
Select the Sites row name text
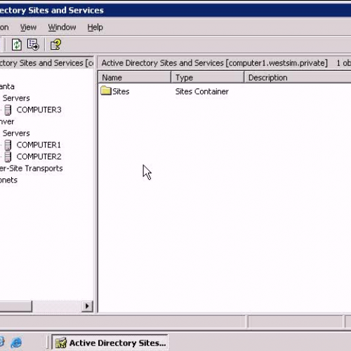[121, 91]
